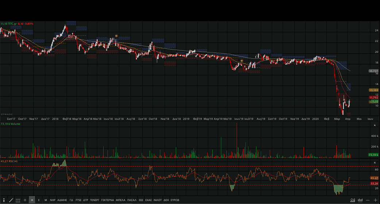Click the 16,727 moving average price tag
The height and width of the screenshot is (204, 380).
coord(373,71)
